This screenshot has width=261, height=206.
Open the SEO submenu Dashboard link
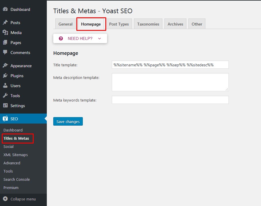click(x=13, y=130)
